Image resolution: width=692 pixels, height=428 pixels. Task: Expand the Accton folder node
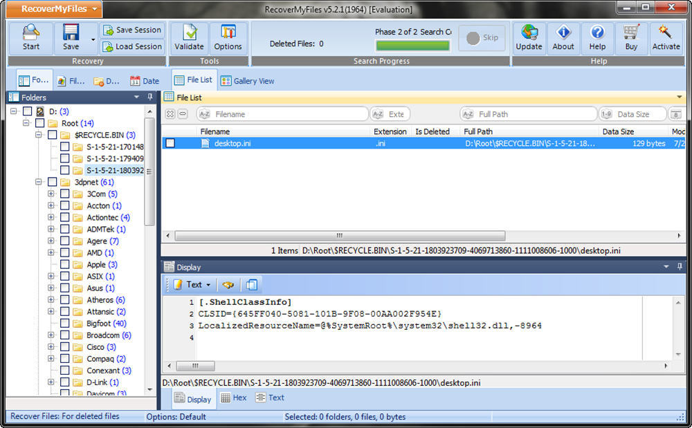pos(51,205)
